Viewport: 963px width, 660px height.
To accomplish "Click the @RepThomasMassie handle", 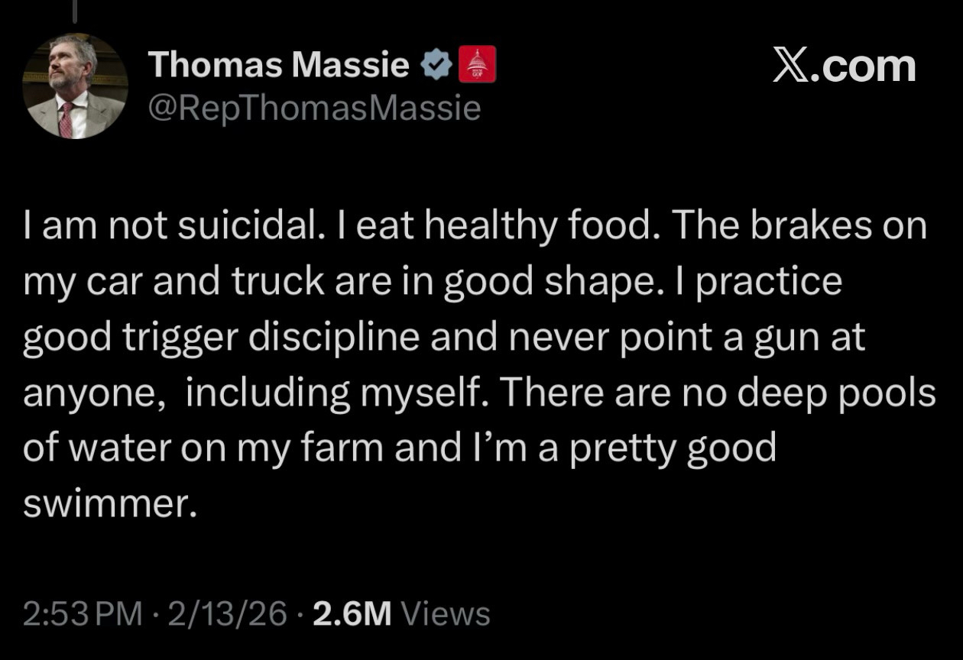I will coord(314,108).
